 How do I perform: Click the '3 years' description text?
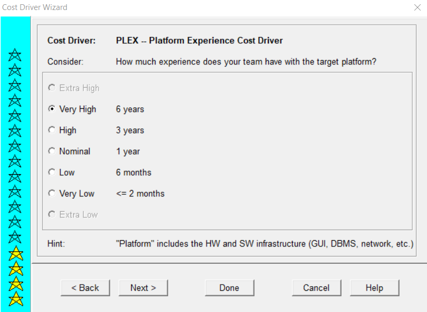point(130,130)
